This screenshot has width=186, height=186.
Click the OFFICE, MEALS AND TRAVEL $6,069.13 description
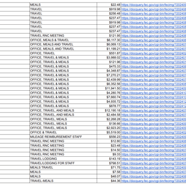(63, 44)
